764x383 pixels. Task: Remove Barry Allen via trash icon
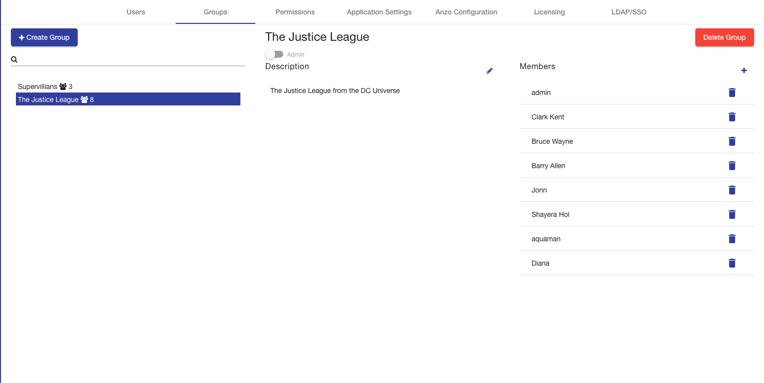pyautogui.click(x=732, y=166)
